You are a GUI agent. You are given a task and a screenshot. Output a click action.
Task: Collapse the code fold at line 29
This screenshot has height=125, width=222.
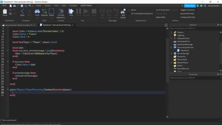(8, 90)
